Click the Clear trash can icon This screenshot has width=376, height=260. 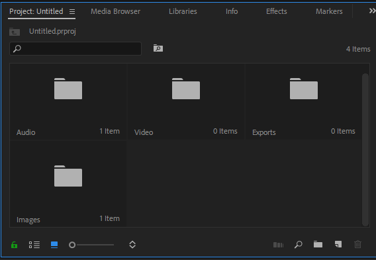[x=357, y=244]
